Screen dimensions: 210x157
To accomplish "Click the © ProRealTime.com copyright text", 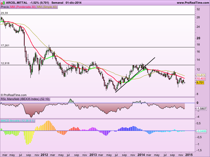I will (x=14, y=95).
